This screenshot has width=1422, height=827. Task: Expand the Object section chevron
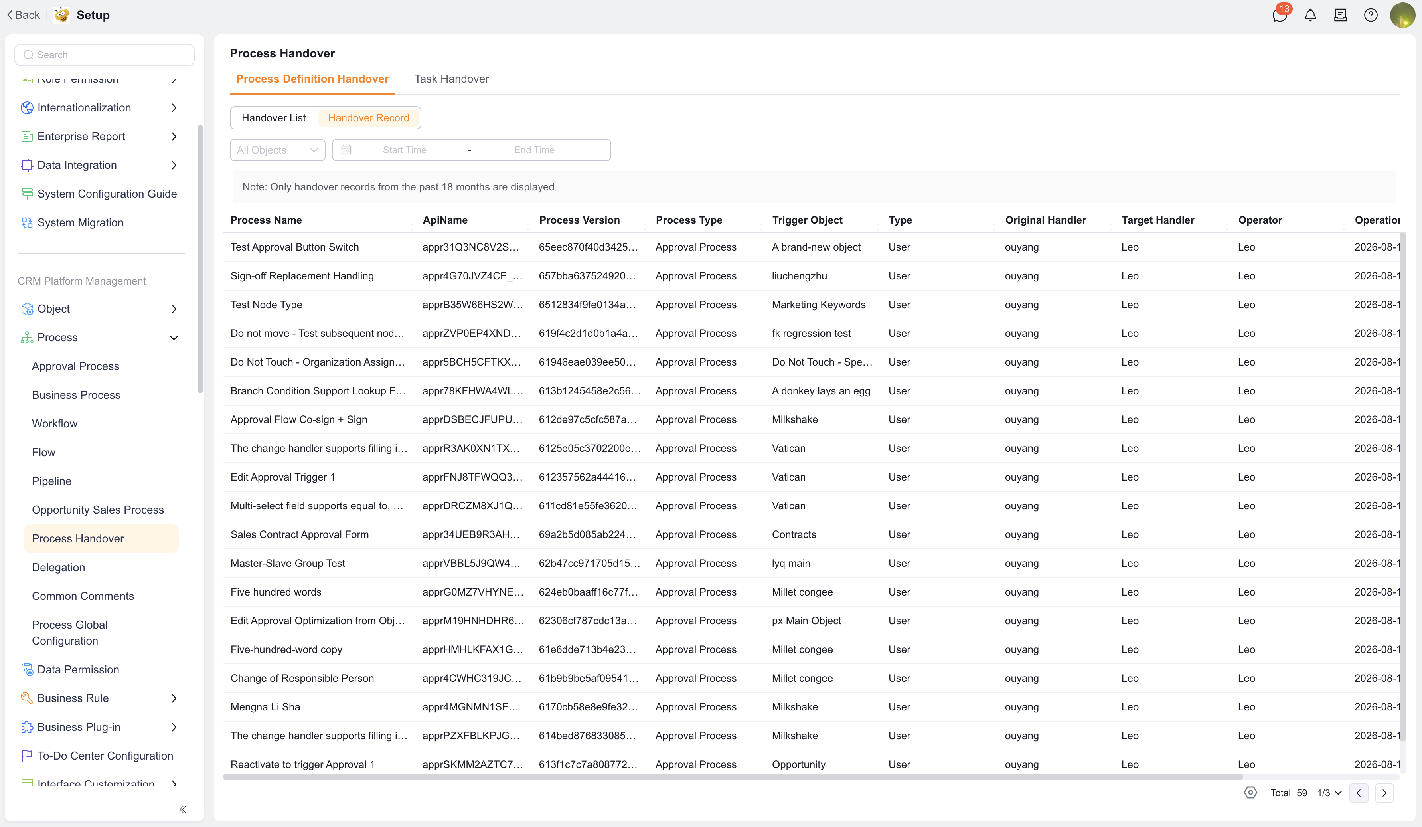pos(174,309)
